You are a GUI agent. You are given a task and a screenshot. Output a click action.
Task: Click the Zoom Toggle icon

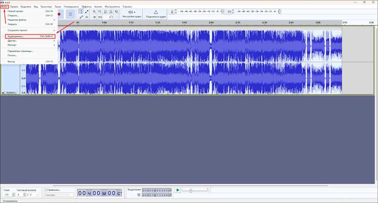tap(116, 12)
